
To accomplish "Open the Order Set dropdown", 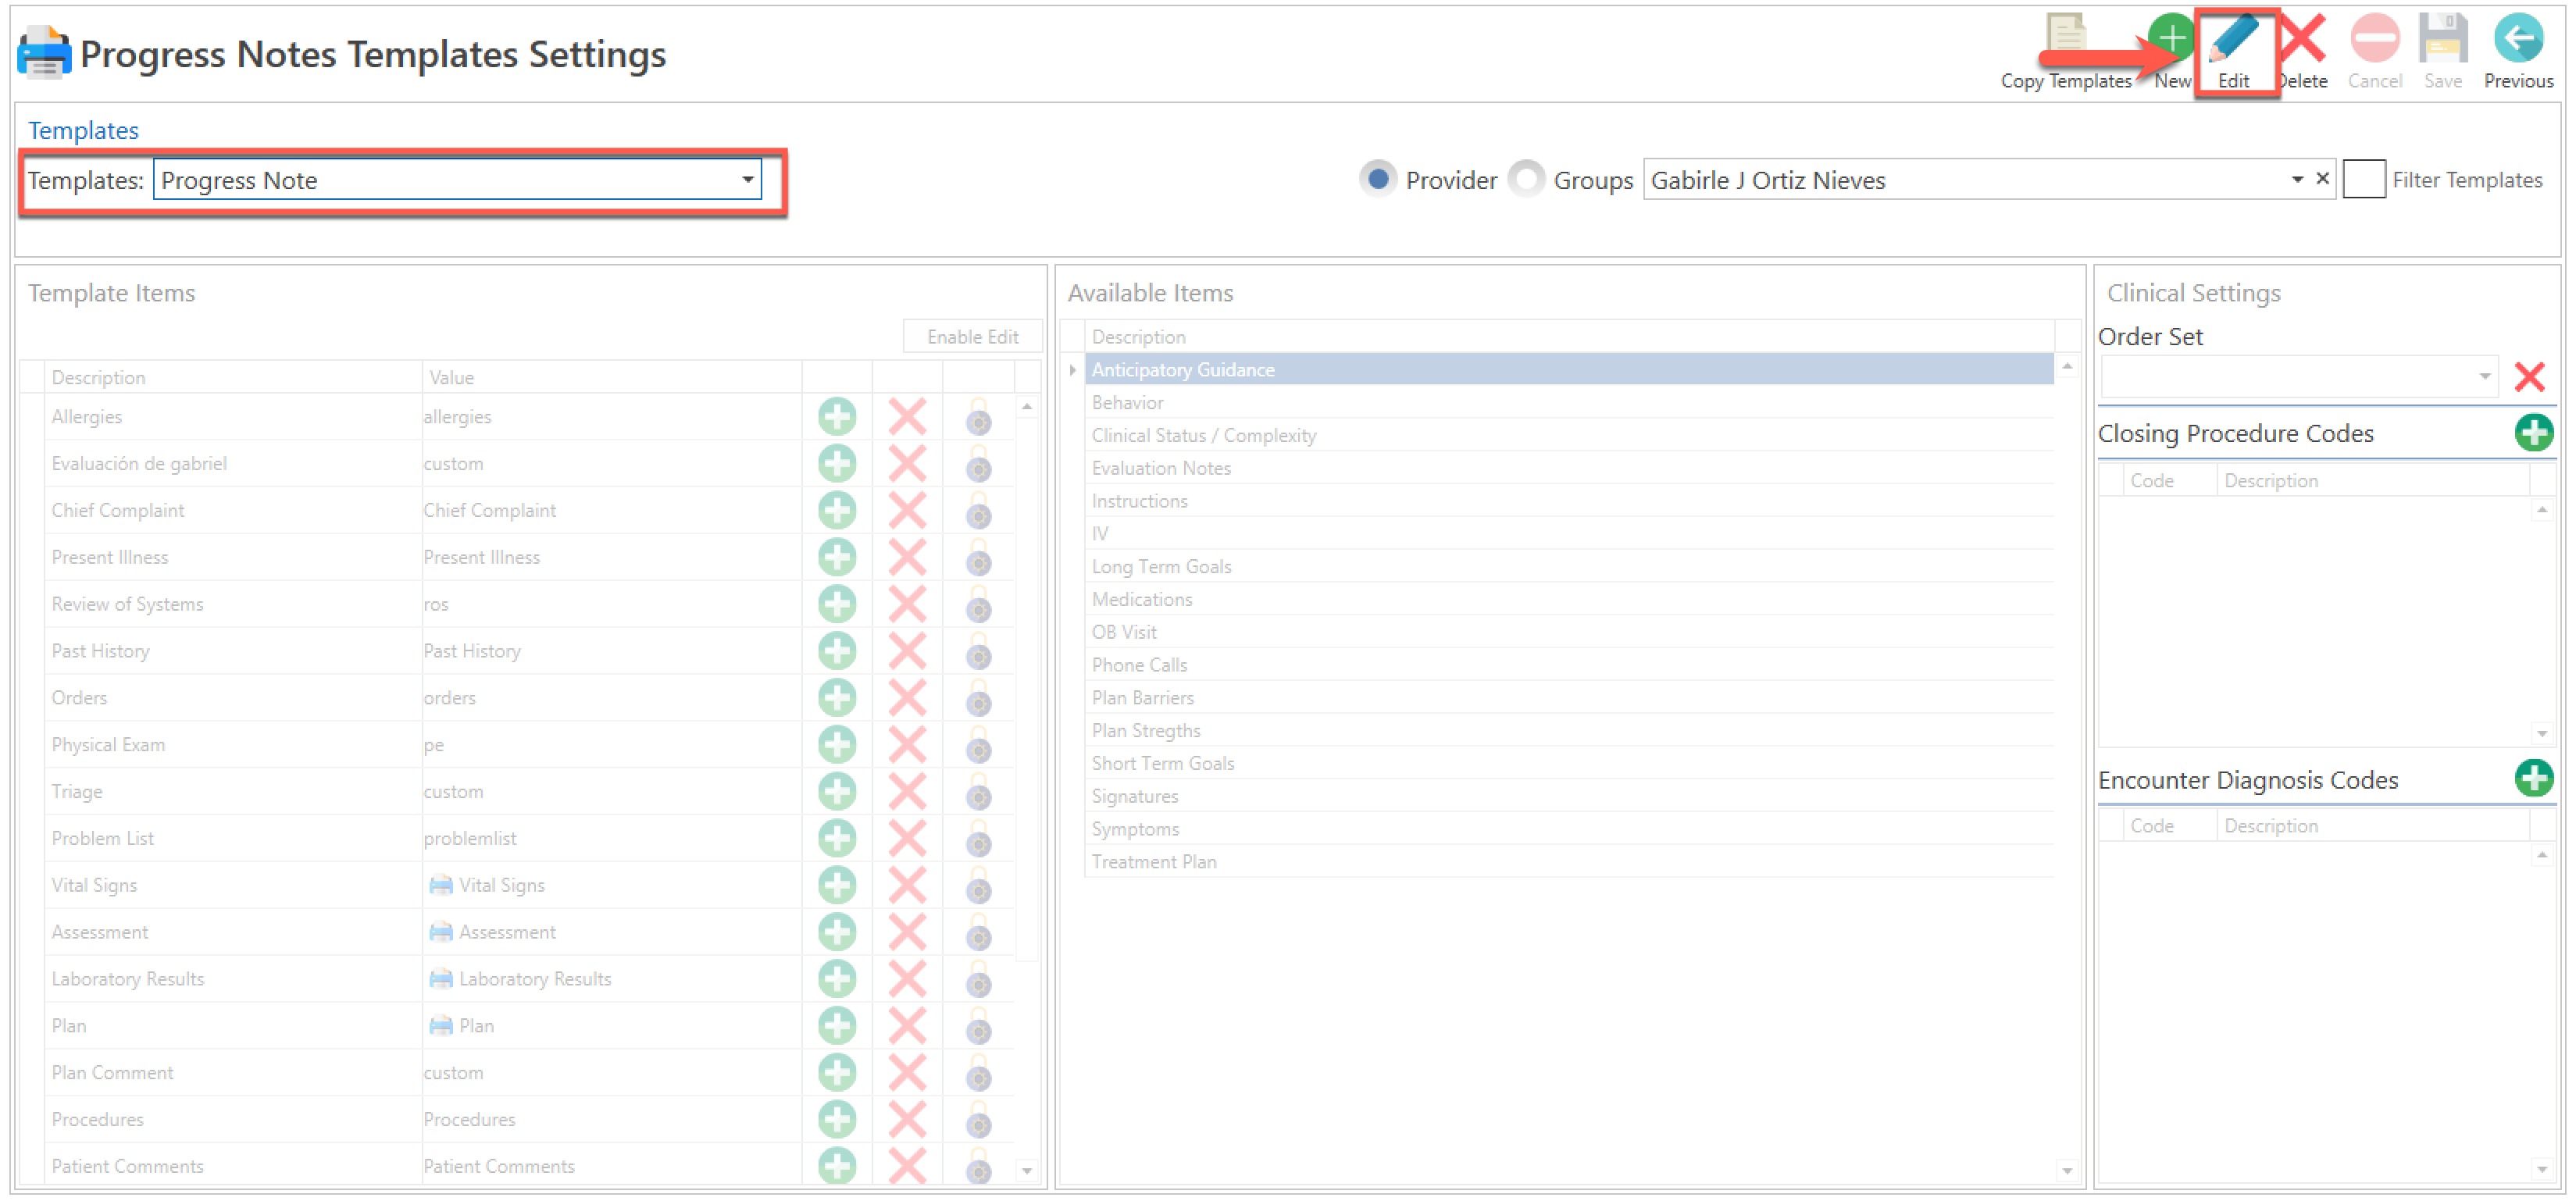I will coord(2484,378).
